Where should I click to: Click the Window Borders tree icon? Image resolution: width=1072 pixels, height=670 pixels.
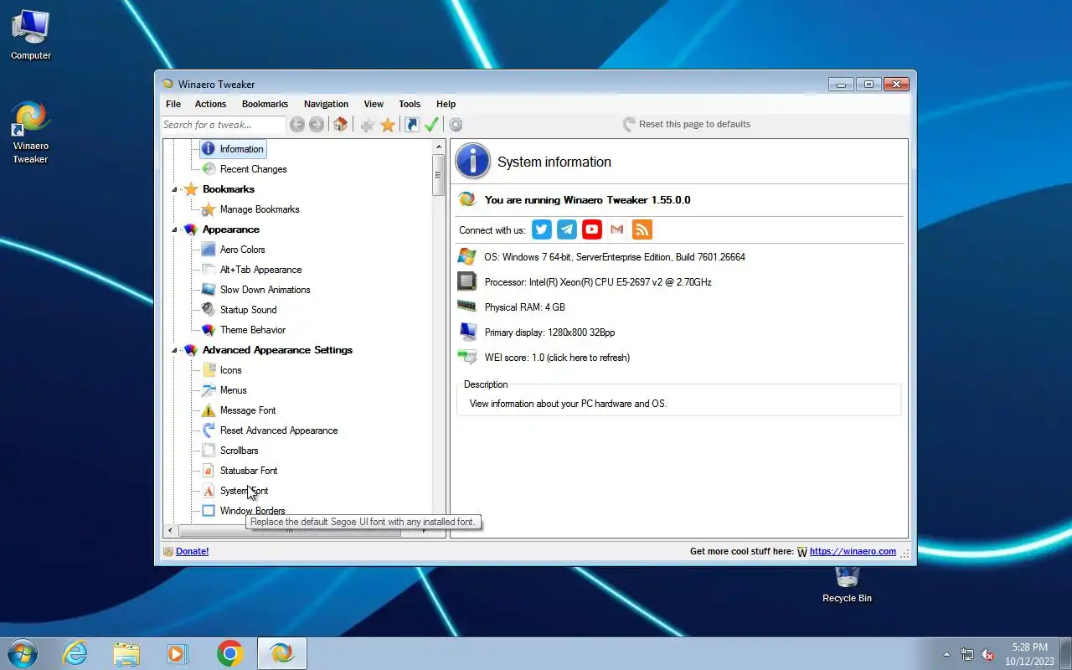point(209,511)
